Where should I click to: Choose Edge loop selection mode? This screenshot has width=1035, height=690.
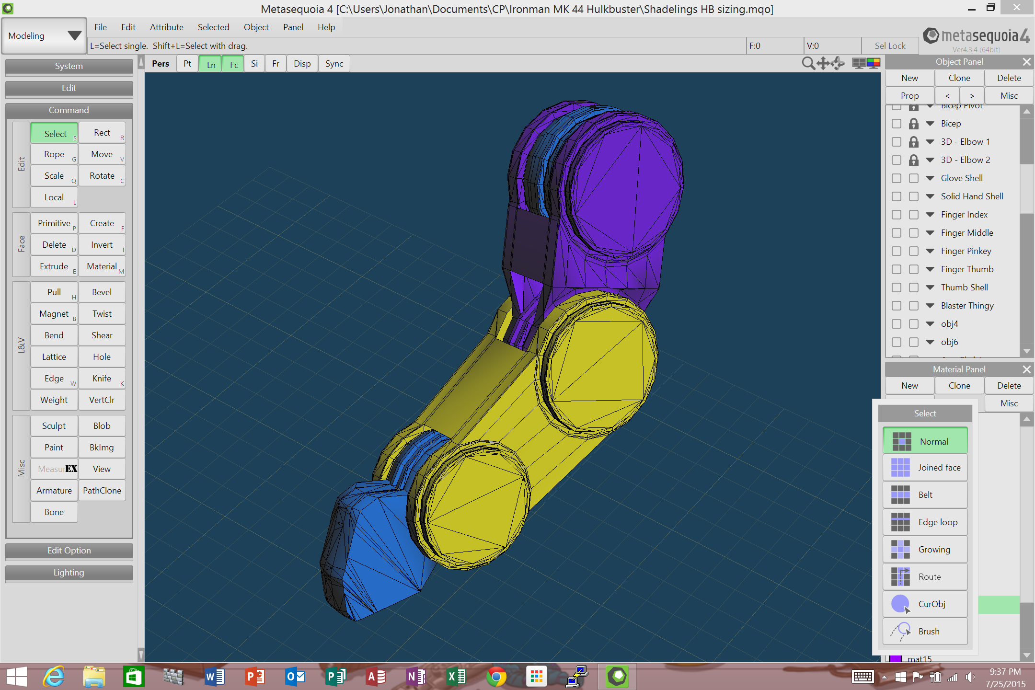click(925, 522)
